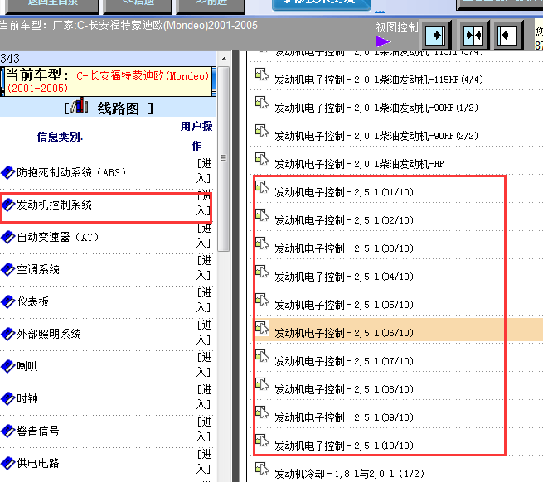Open 发动机电子控制-2,5 l (10/10) diagram
The image size is (543, 482).
(344, 446)
